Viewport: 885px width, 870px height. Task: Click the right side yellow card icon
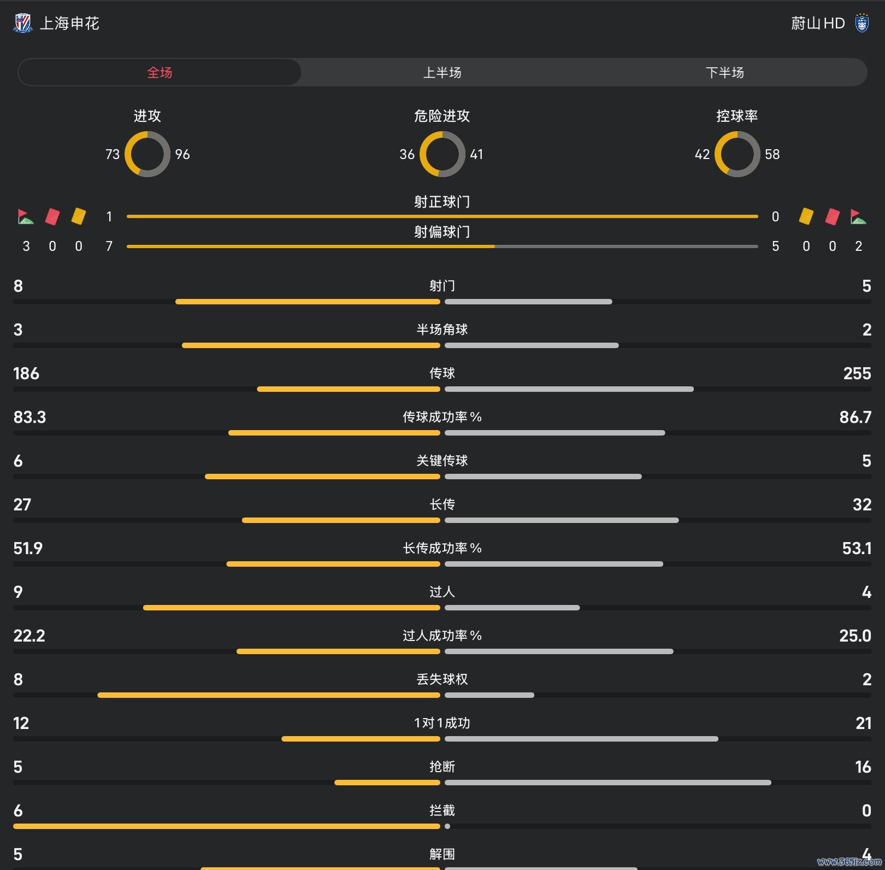[x=806, y=216]
